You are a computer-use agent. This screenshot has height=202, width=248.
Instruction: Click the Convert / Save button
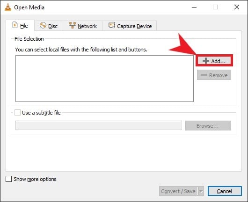click(178, 191)
